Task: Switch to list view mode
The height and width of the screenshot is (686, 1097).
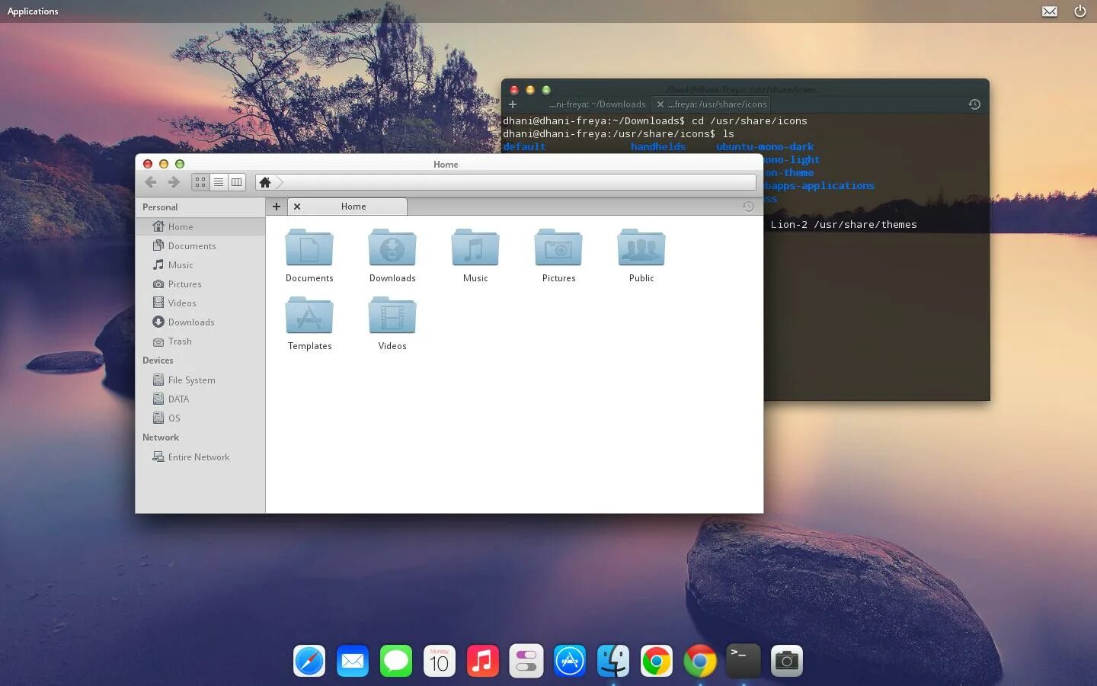Action: tap(219, 182)
